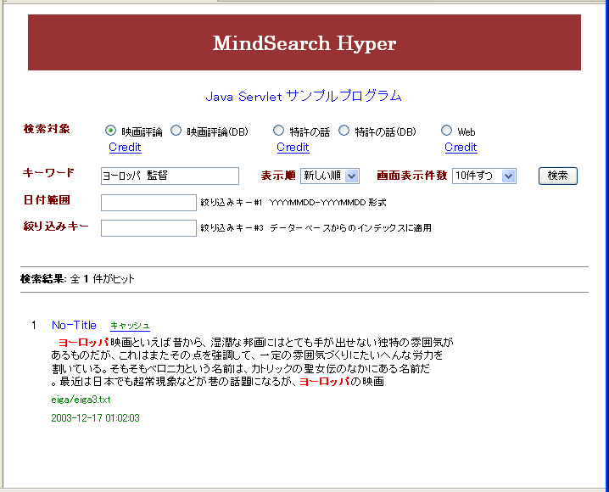This screenshot has width=609, height=492.
Task: Open the Credit link under 特許の話
Action: point(293,147)
